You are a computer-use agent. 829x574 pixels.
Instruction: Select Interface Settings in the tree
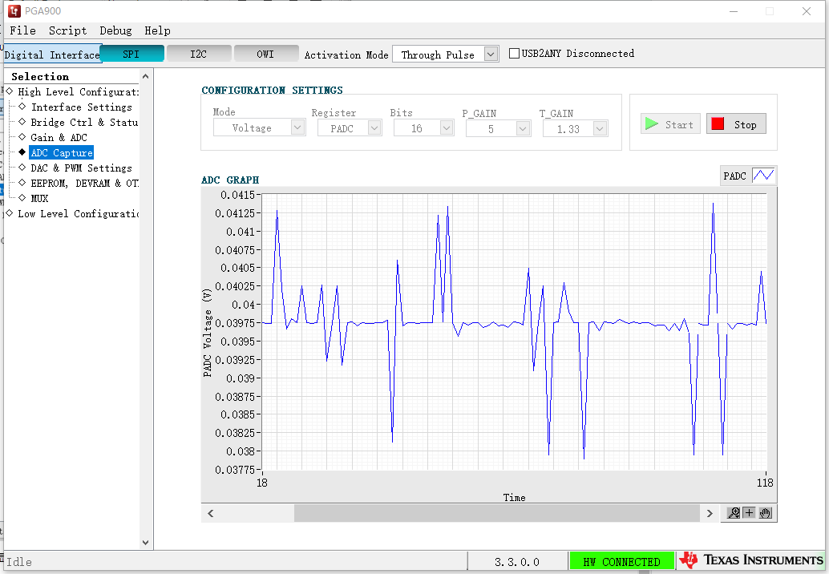(82, 107)
